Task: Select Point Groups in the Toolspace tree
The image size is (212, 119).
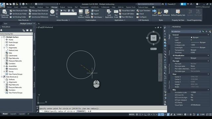Action: pyautogui.click(x=13, y=42)
